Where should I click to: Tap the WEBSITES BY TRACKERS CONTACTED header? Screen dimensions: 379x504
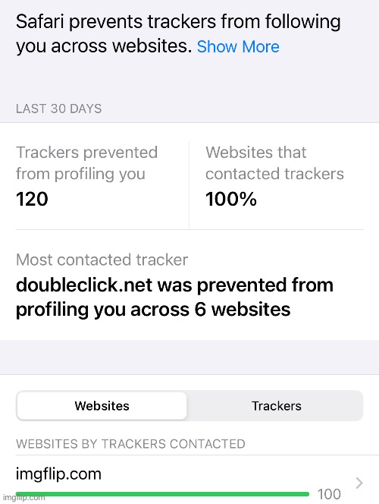pyautogui.click(x=130, y=444)
